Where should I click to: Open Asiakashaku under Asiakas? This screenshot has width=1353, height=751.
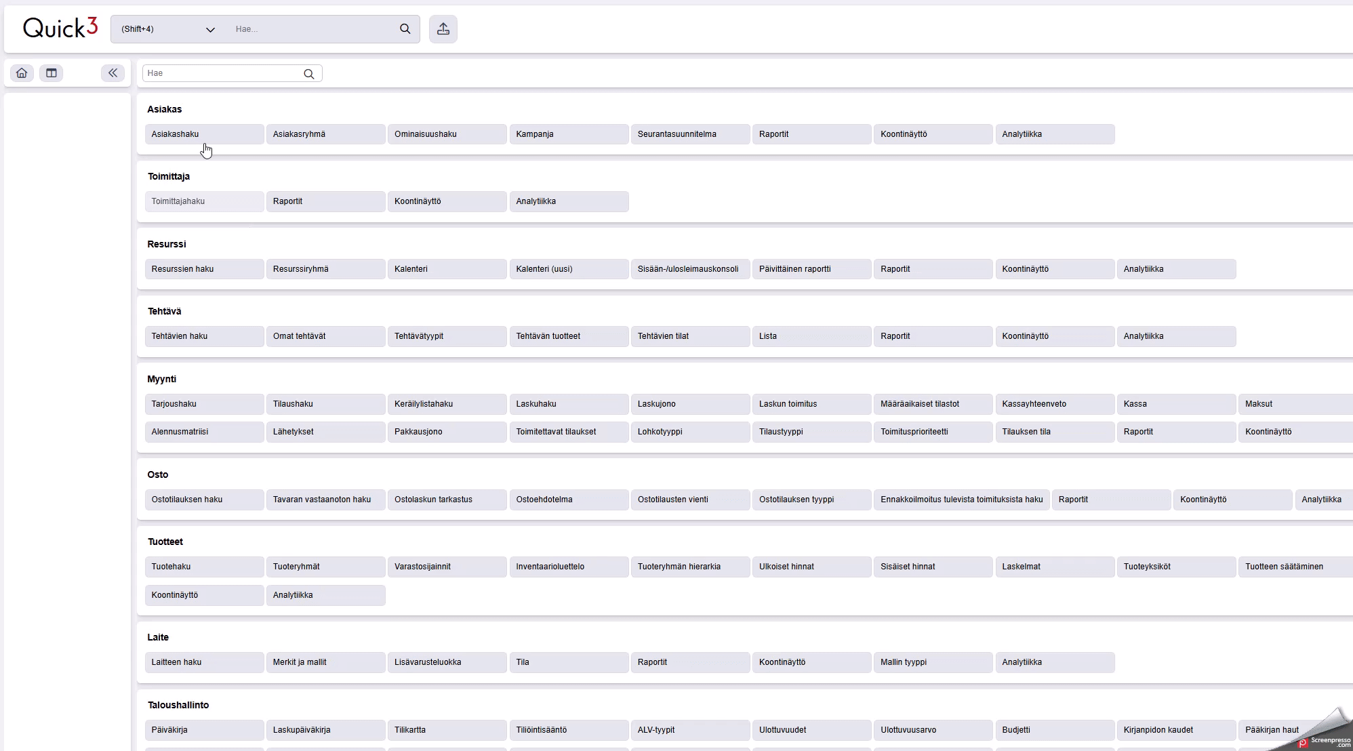[204, 134]
